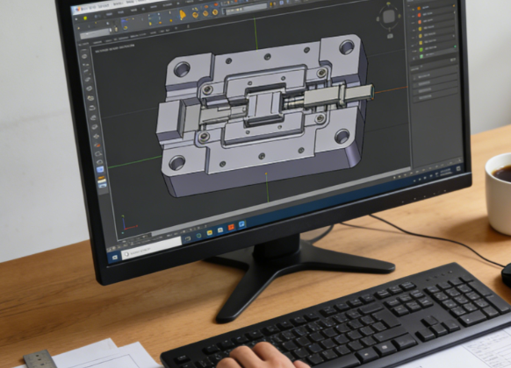
Task: Click the large yellow cone icon in ribbon
Action: click(x=183, y=15)
